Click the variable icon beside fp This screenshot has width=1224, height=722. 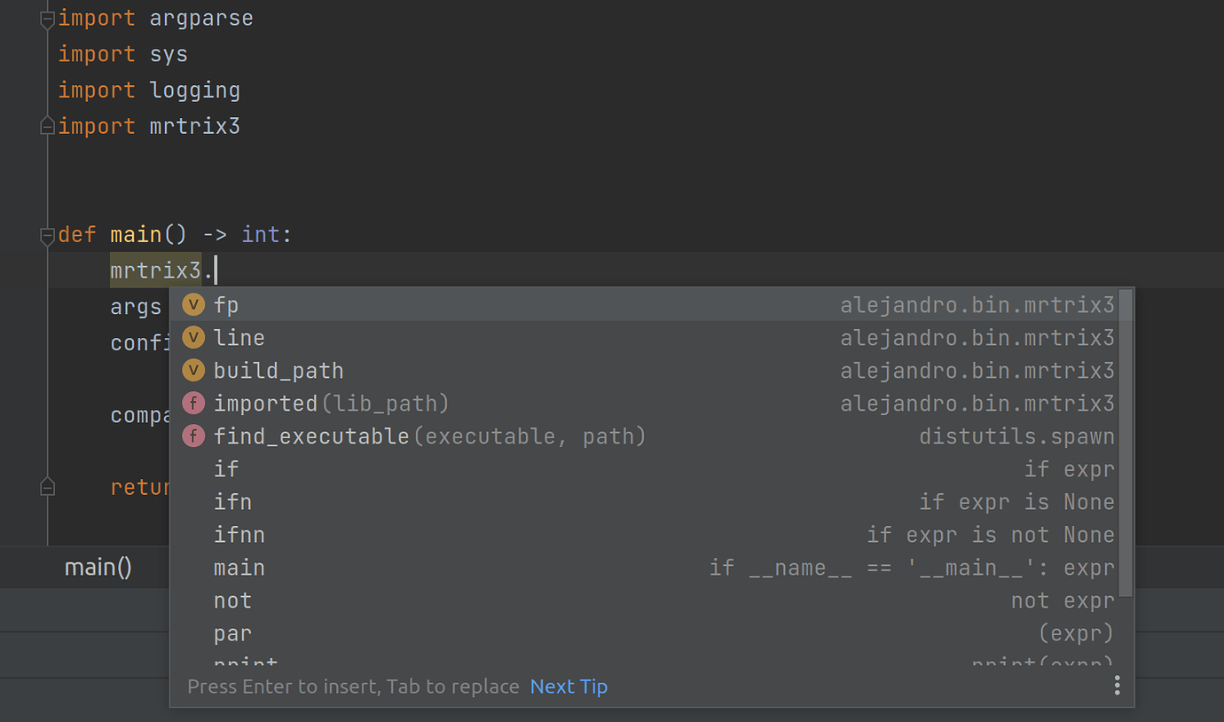pyautogui.click(x=192, y=304)
